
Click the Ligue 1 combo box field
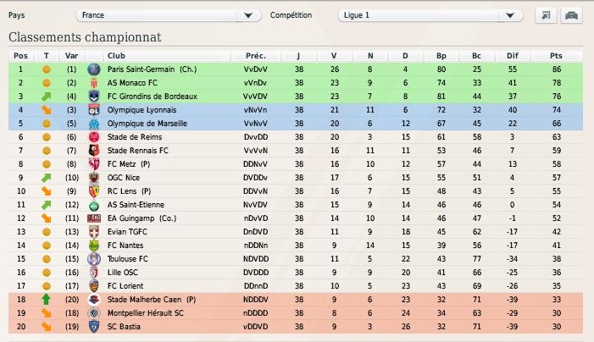(430, 15)
